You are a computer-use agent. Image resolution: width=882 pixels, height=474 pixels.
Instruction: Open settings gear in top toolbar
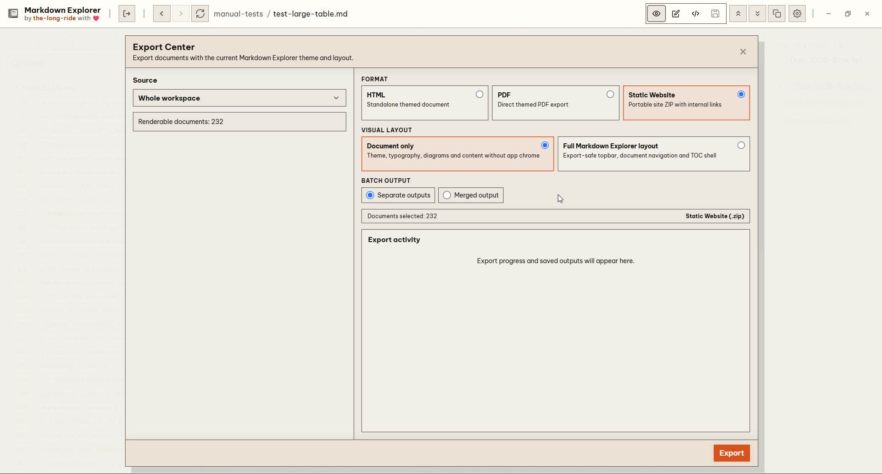797,14
